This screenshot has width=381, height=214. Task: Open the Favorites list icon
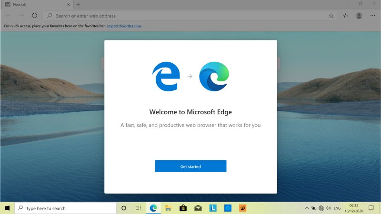[345, 16]
